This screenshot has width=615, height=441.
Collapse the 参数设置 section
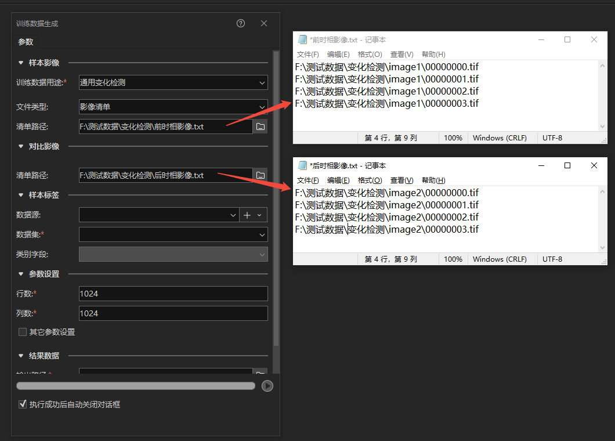[x=21, y=274]
